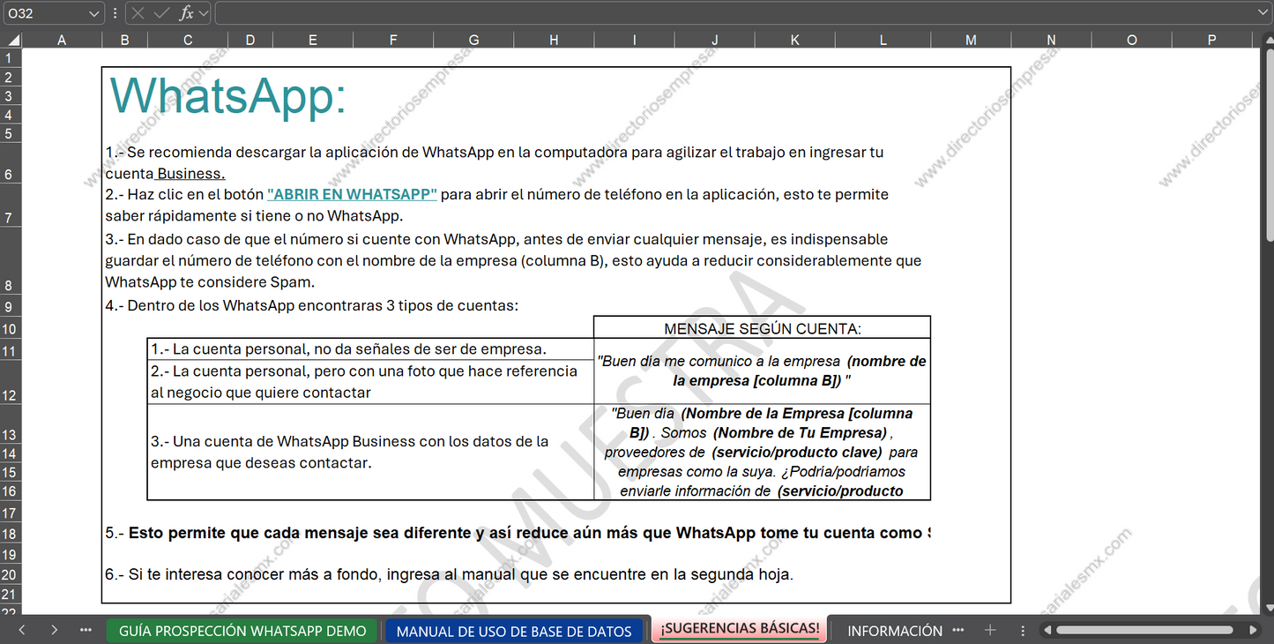Click the message cell containing "Somos (Nombre de Tu Empresa)"
1274x644 pixels.
[763, 453]
